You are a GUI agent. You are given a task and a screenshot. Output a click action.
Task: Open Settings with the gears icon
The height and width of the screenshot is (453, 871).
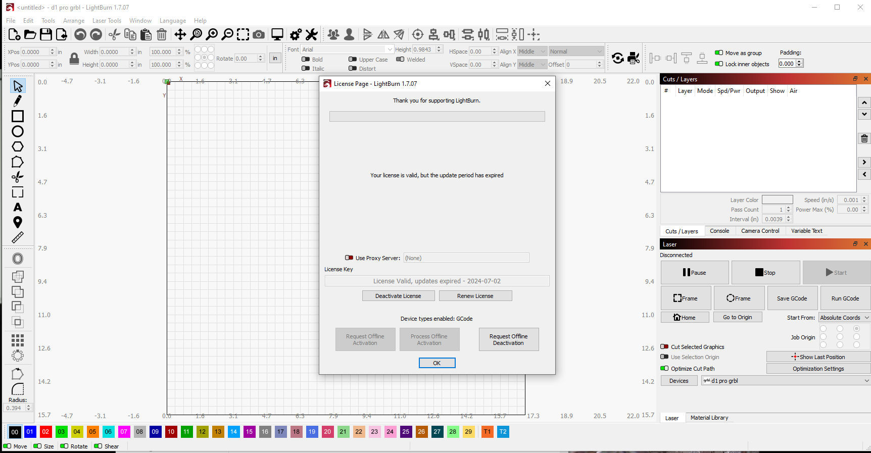click(296, 34)
